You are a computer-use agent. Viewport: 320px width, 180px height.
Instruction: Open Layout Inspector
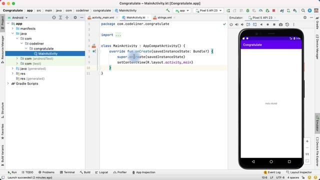[299, 172]
